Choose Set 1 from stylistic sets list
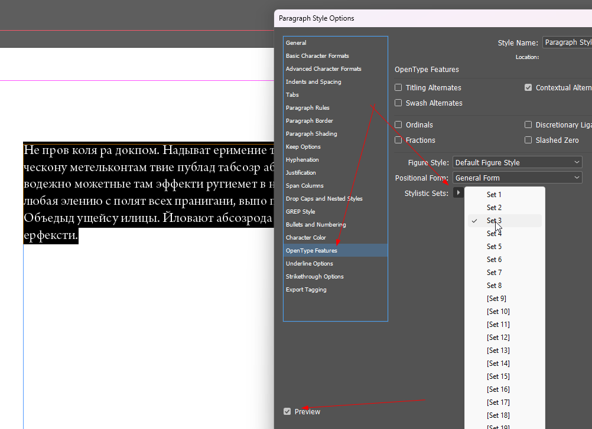The width and height of the screenshot is (592, 429). pyautogui.click(x=494, y=195)
